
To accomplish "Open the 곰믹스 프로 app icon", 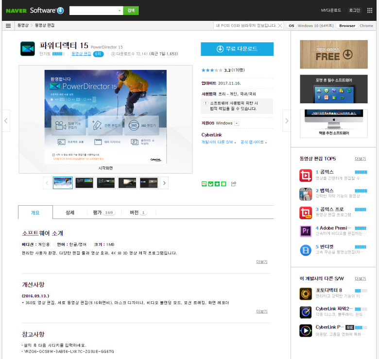I will 306,213.
